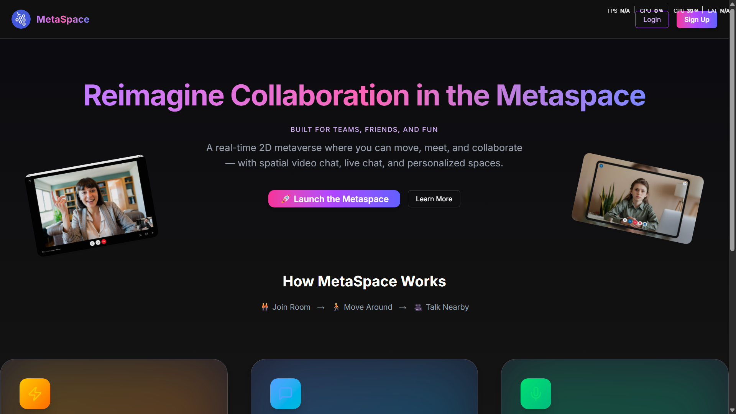Viewport: 736px width, 414px height.
Task: Open the Login page
Action: [652, 20]
